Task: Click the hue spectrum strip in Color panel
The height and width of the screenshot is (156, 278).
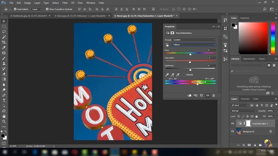Action: point(273,39)
